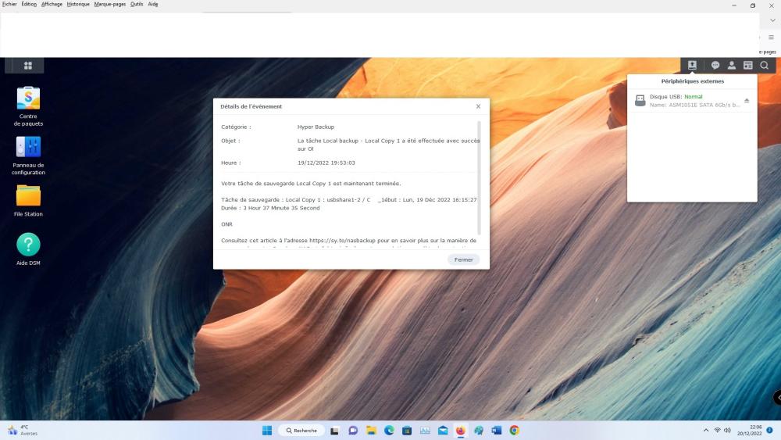Open the Marque-pages menu
The height and width of the screenshot is (440, 781).
pos(109,4)
